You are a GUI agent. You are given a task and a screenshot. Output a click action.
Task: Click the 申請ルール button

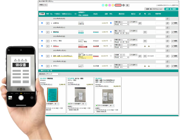[43, 5]
